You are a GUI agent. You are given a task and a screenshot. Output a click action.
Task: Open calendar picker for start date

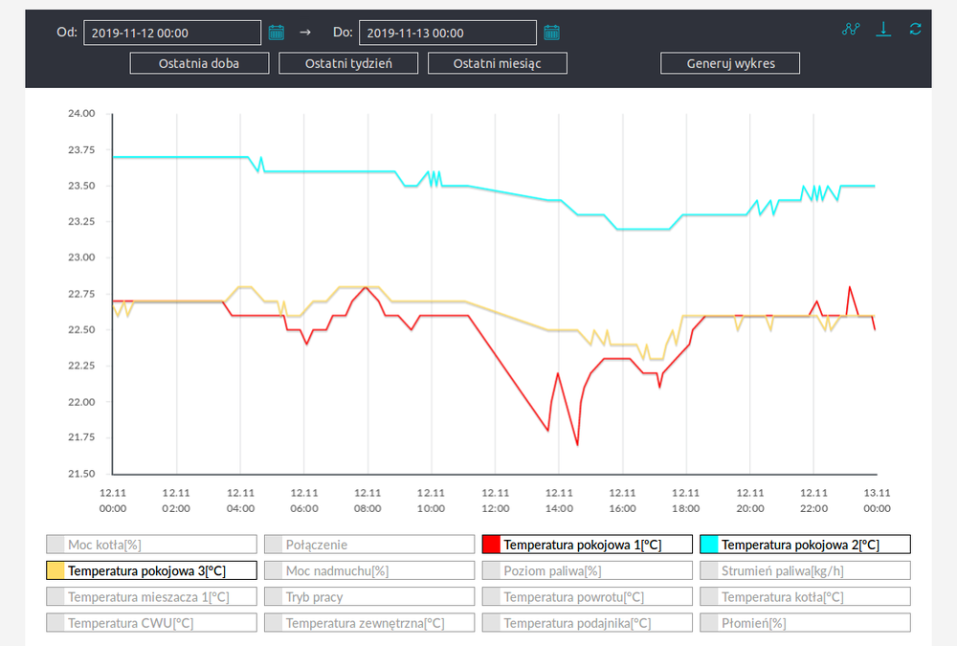coord(277,33)
